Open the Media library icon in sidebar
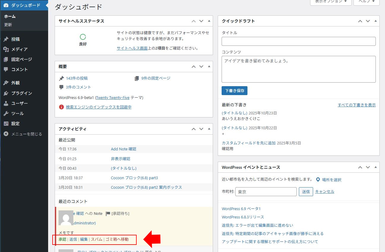The height and width of the screenshot is (252, 385). click(x=6, y=49)
